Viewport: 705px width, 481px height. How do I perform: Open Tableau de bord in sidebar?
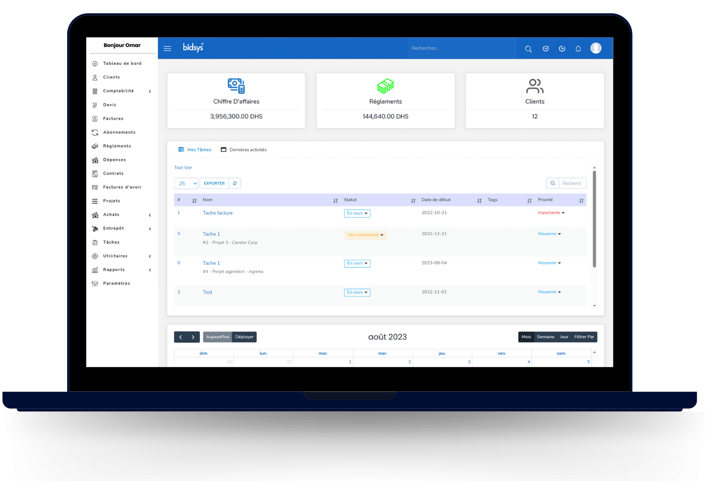(x=122, y=63)
